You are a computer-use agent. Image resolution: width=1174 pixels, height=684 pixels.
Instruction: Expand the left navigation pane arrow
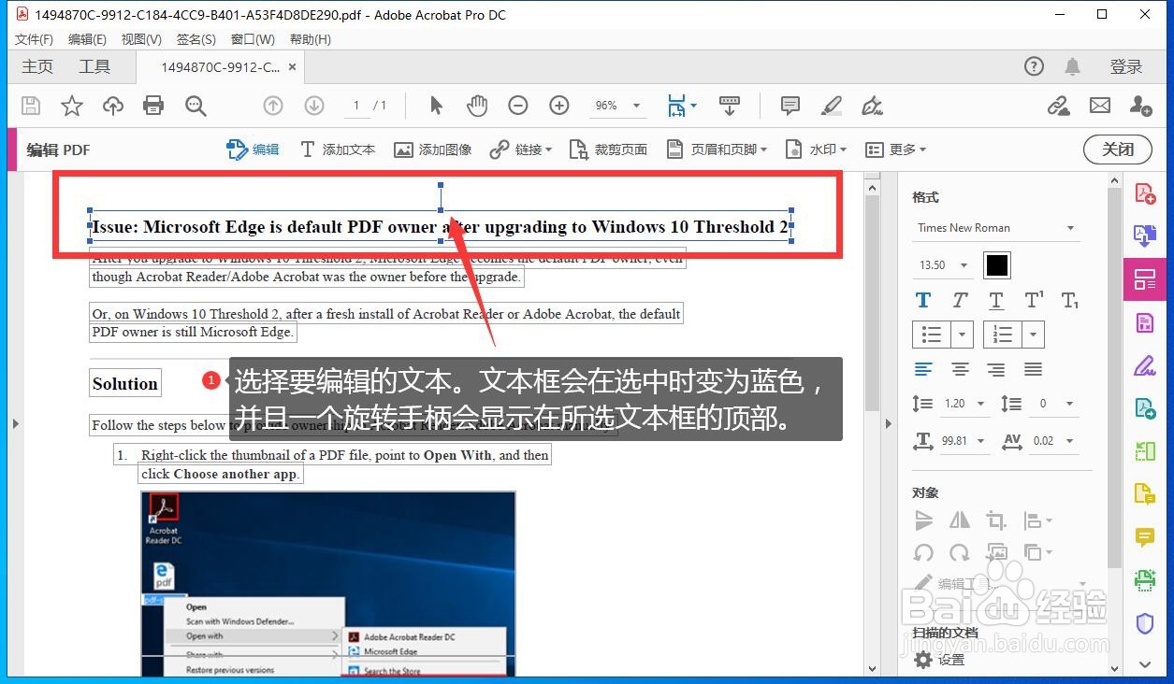[x=15, y=424]
